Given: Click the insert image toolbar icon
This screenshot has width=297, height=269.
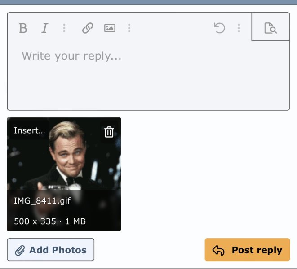Looking at the screenshot, I should pyautogui.click(x=110, y=29).
